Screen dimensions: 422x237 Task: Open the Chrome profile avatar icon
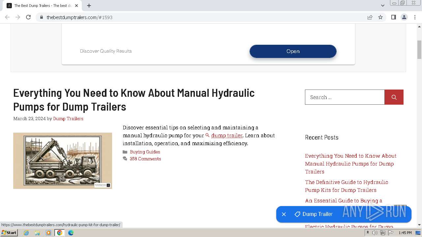404,17
